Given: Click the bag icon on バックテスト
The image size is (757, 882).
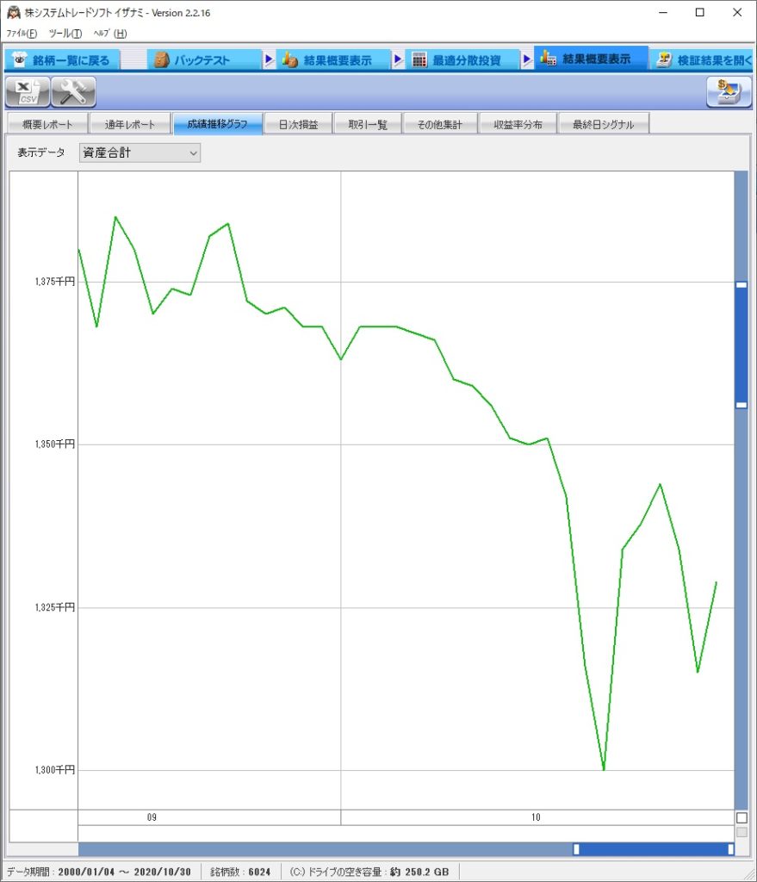Looking at the screenshot, I should 161,60.
